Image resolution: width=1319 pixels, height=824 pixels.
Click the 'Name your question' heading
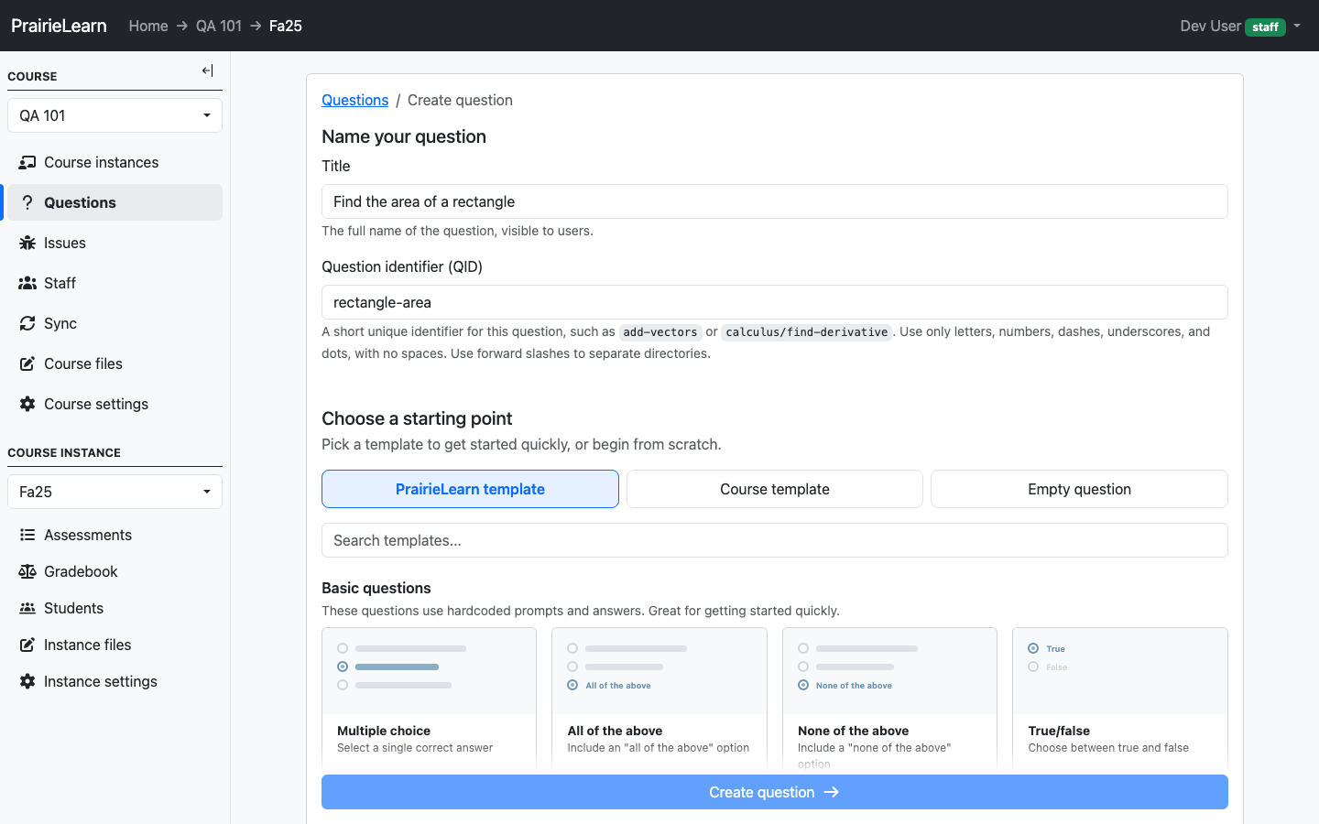tap(404, 136)
